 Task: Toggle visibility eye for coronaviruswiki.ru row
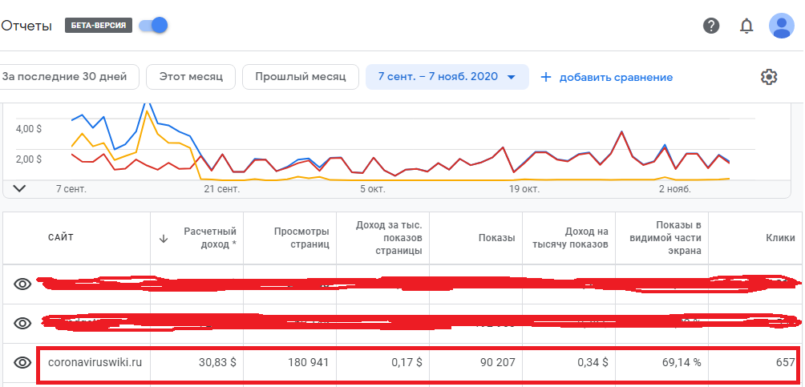[x=22, y=363]
